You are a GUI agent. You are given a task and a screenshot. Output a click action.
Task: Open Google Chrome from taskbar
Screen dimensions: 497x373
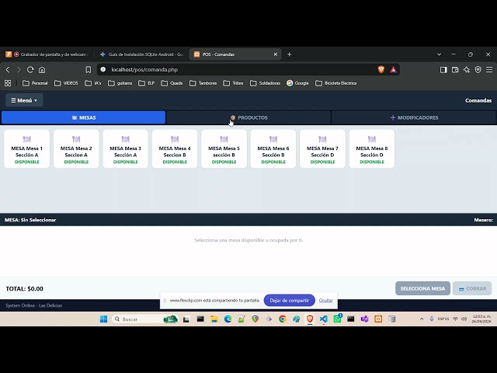point(283,319)
